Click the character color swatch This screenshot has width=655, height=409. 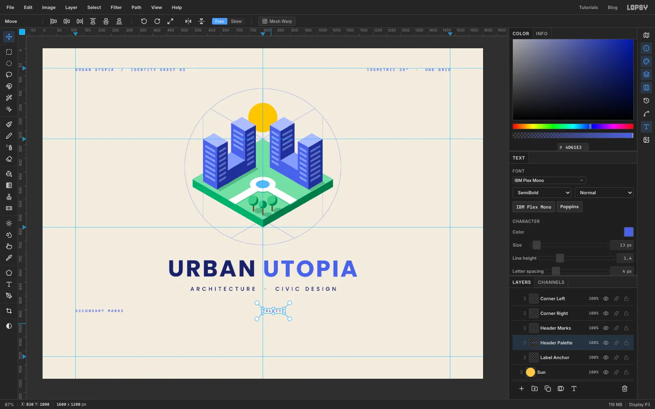(x=628, y=232)
